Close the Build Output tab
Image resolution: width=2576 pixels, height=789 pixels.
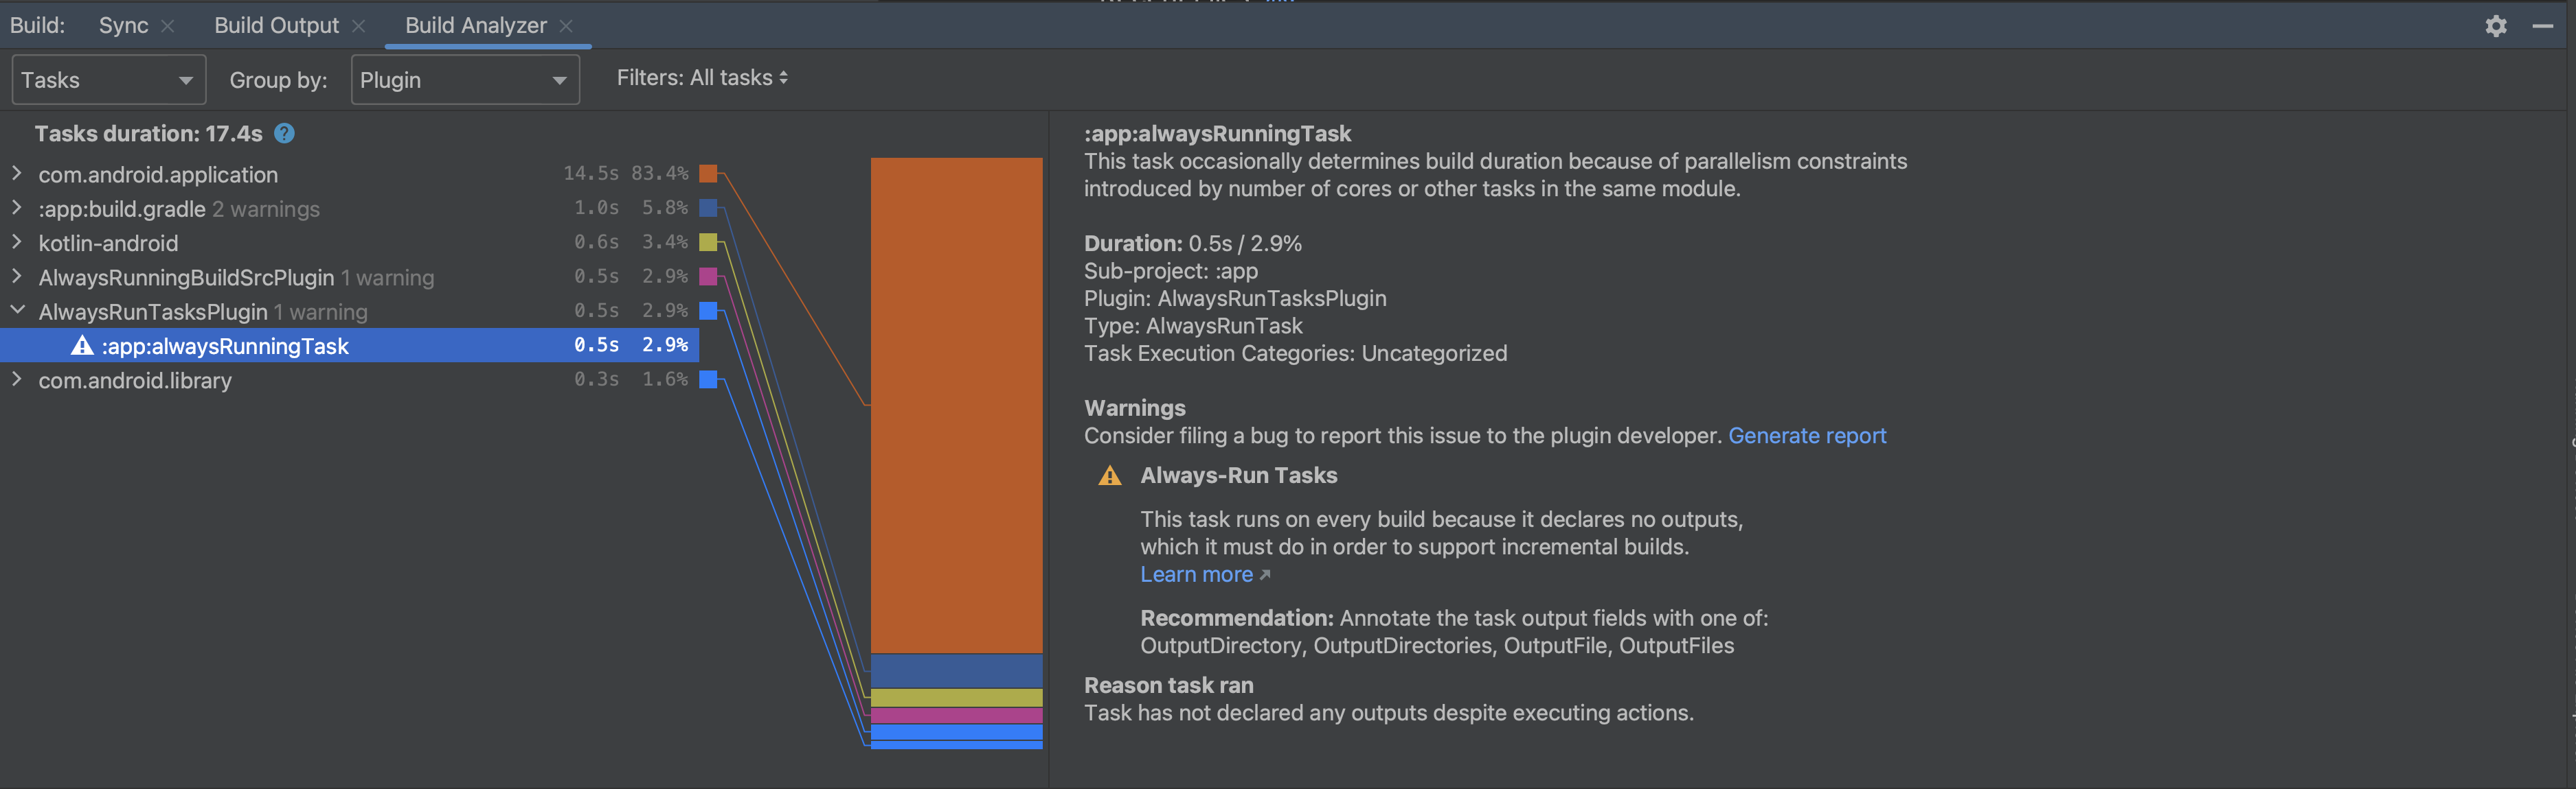359,26
